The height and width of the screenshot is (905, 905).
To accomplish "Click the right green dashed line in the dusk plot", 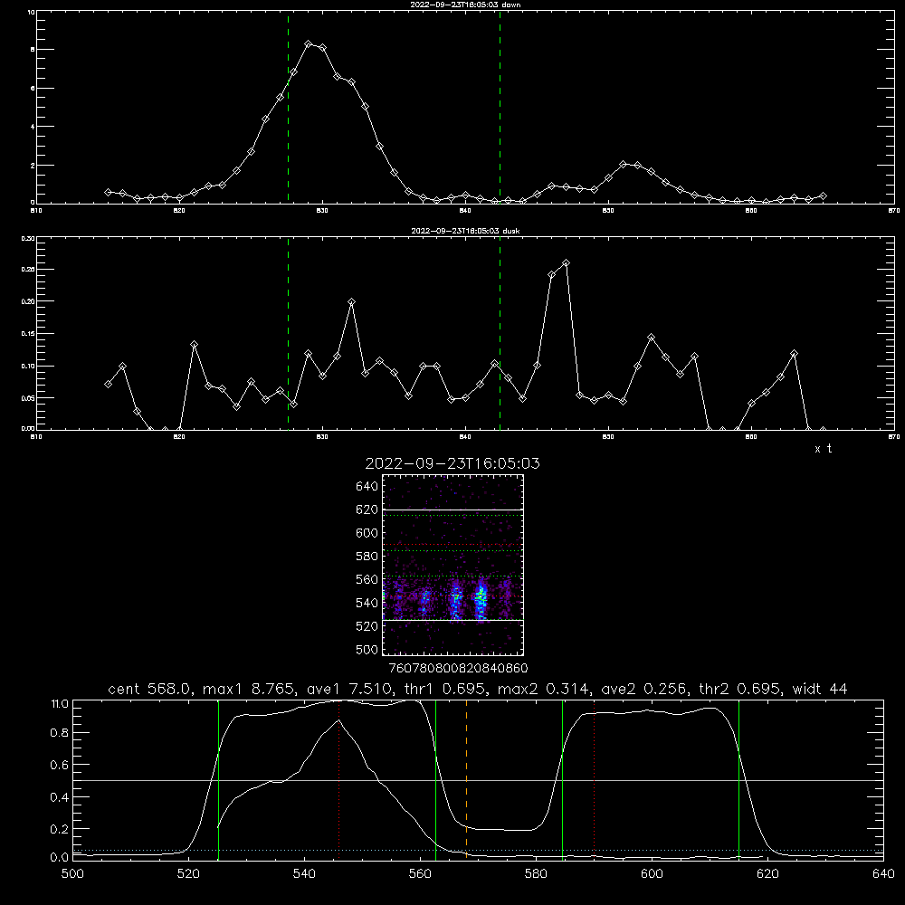I will [x=500, y=334].
